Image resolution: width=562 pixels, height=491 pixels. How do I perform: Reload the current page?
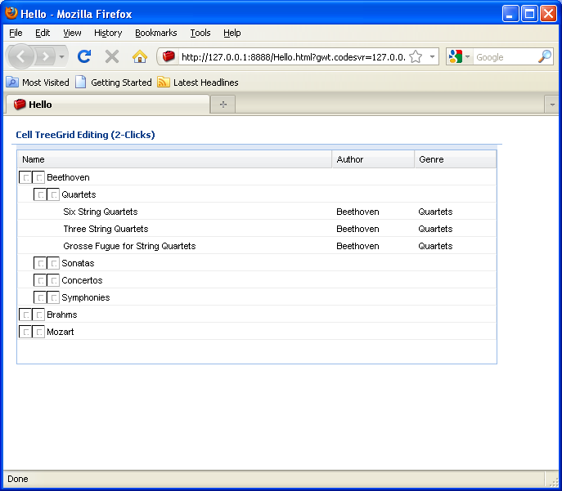coord(83,56)
